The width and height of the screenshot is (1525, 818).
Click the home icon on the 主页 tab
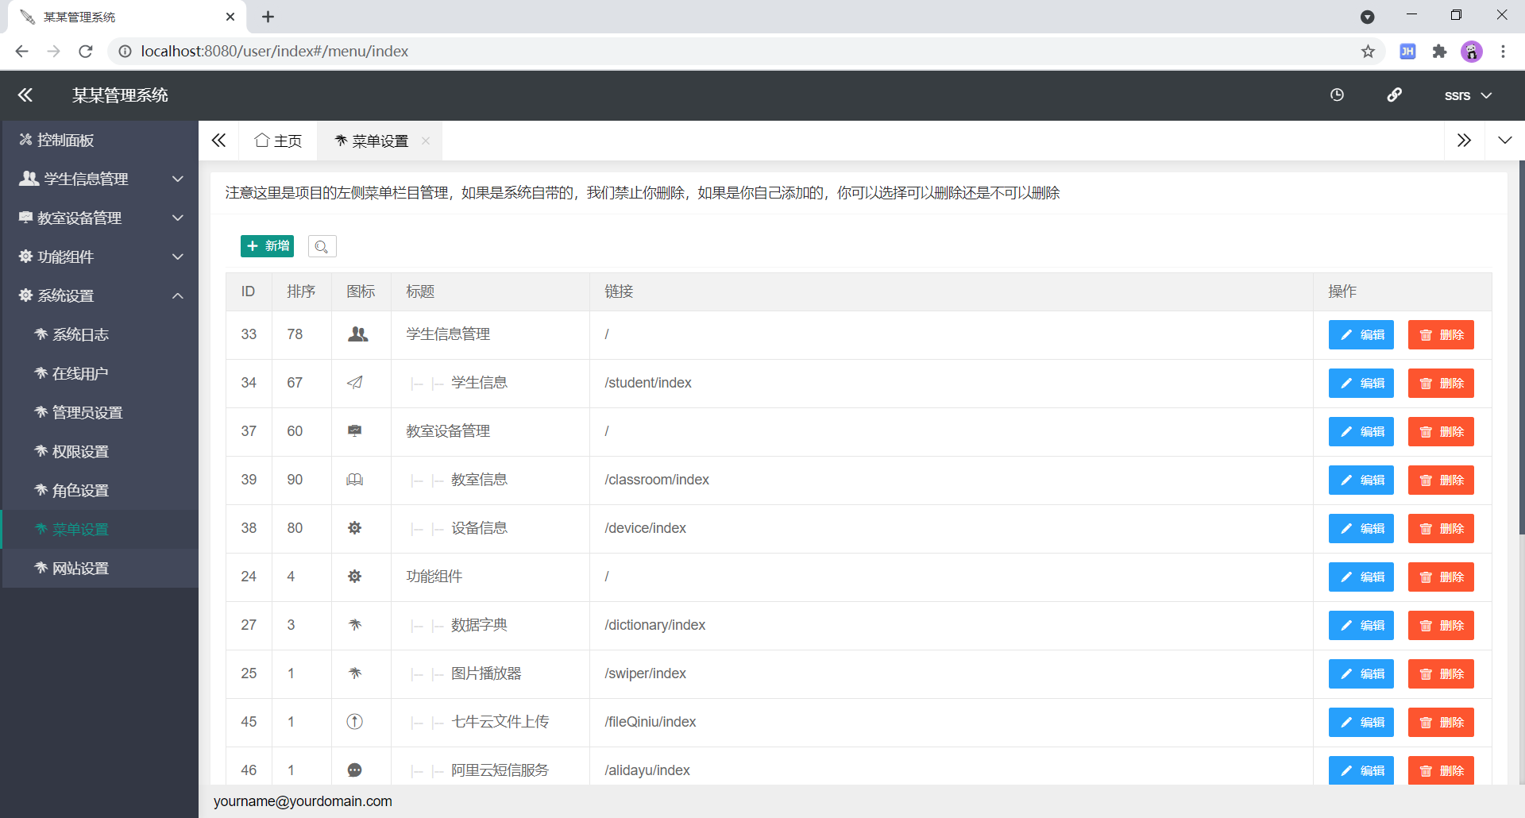[x=263, y=140]
